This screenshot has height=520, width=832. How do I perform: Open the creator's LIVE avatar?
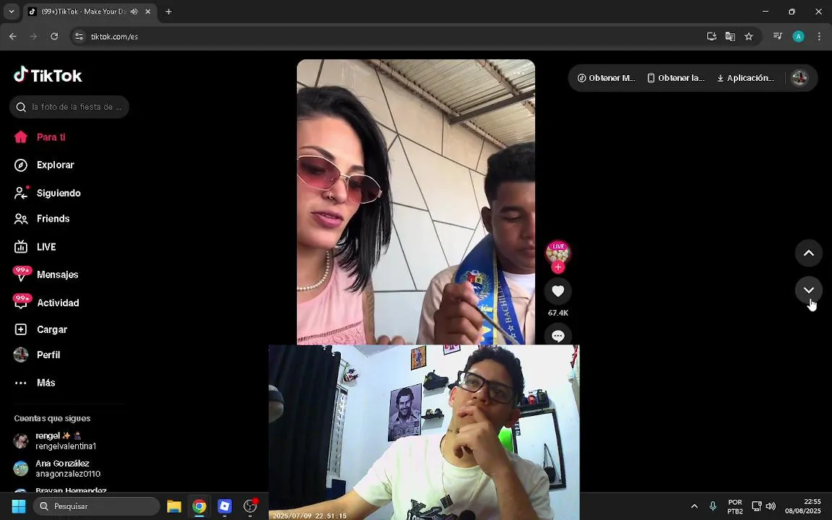point(558,253)
